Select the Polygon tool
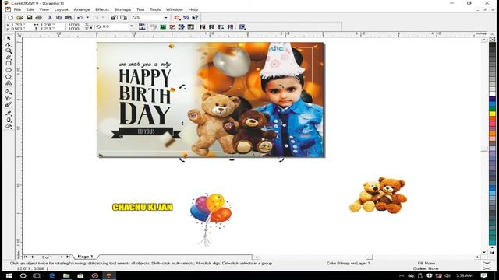Image resolution: width=499 pixels, height=280 pixels. pyautogui.click(x=9, y=76)
